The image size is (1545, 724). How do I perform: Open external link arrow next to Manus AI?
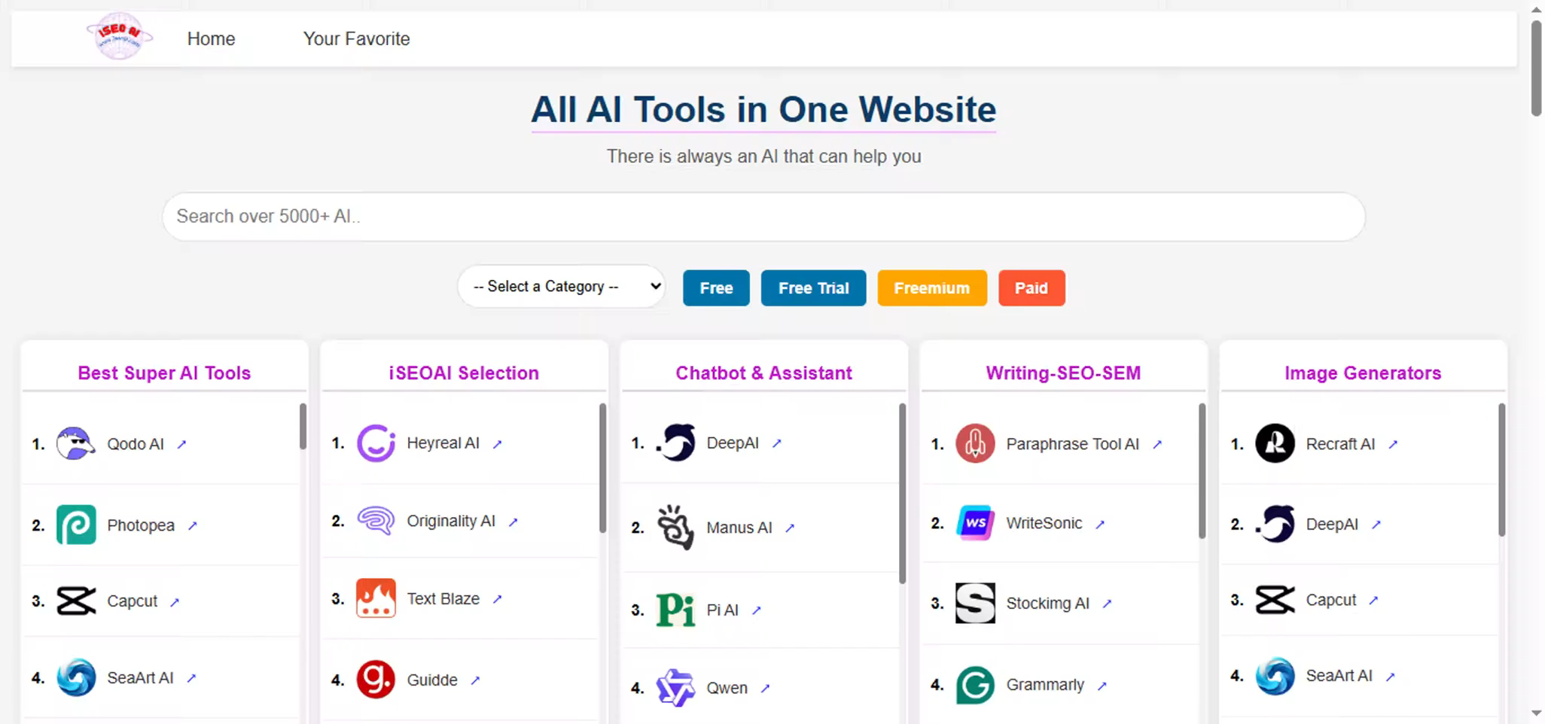point(790,528)
